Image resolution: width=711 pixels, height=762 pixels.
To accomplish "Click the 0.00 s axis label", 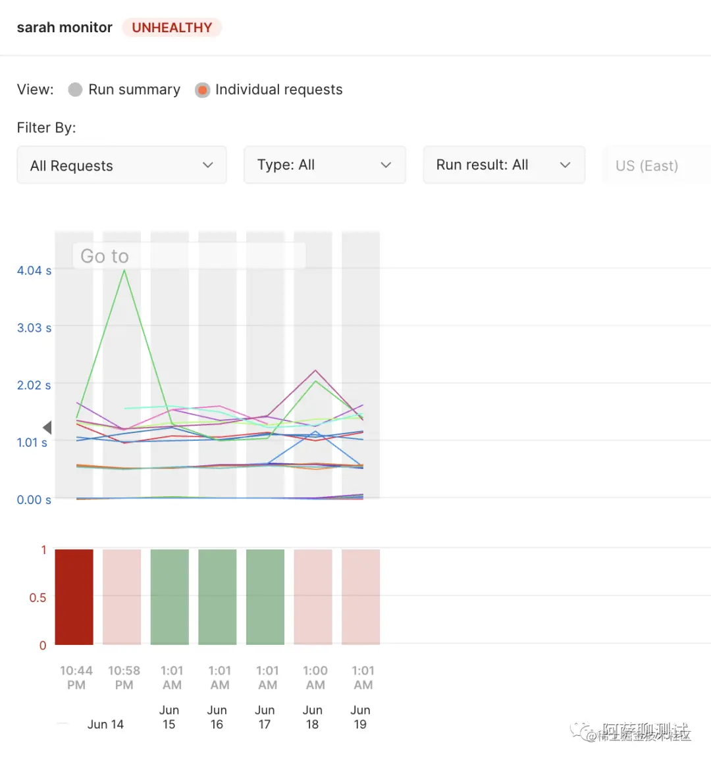I will click(34, 500).
